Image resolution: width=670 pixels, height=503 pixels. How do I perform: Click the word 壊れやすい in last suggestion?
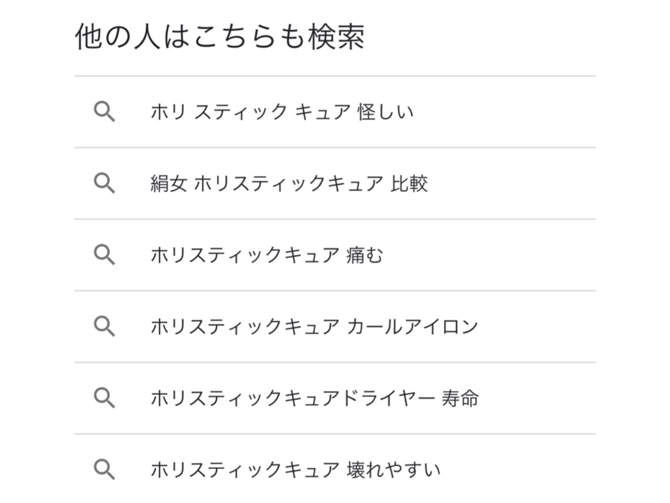pos(393,470)
